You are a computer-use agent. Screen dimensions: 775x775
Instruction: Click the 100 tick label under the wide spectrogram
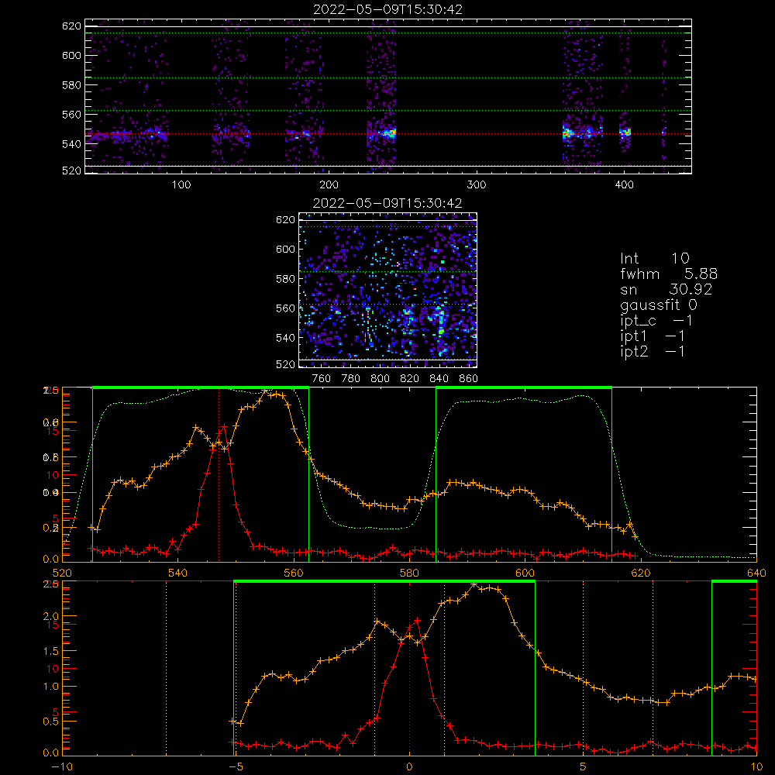pyautogui.click(x=181, y=185)
